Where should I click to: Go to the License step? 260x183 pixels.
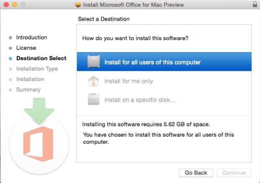(x=26, y=48)
